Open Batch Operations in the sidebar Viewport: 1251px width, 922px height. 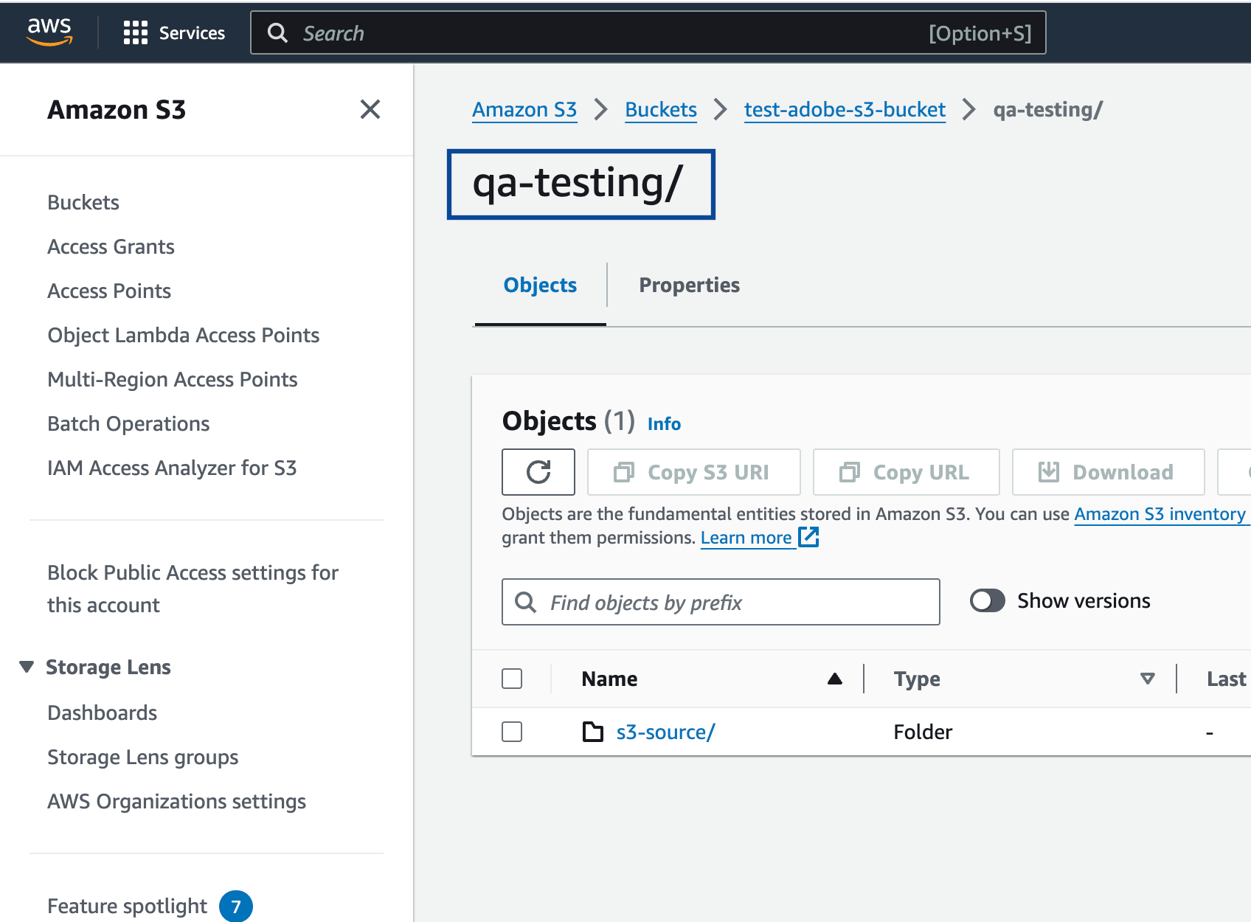[128, 424]
